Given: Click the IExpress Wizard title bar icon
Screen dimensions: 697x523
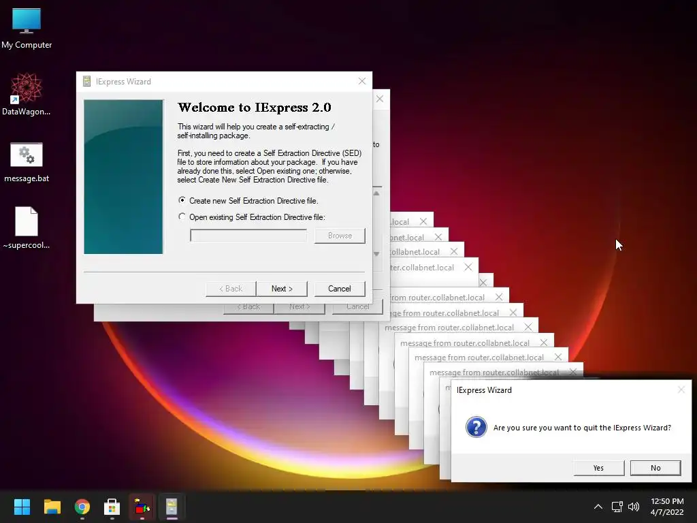Looking at the screenshot, I should click(86, 81).
